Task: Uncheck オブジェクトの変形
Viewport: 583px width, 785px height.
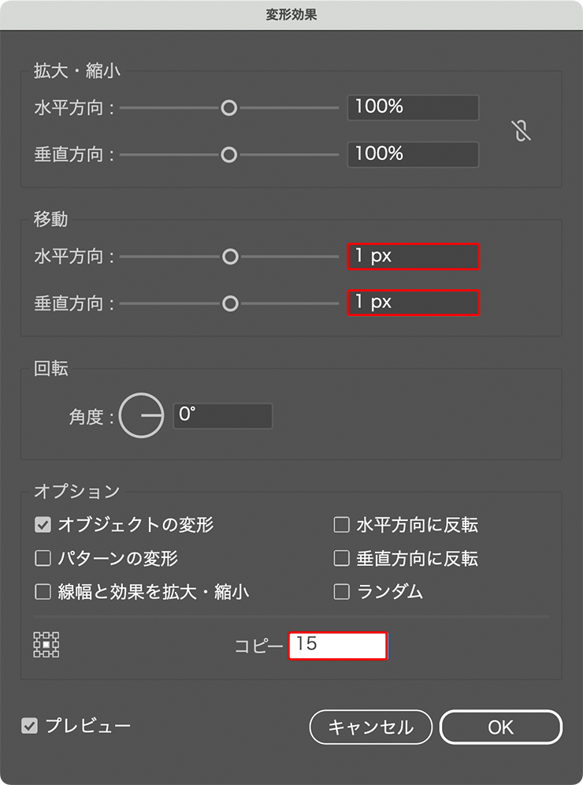Action: tap(43, 525)
